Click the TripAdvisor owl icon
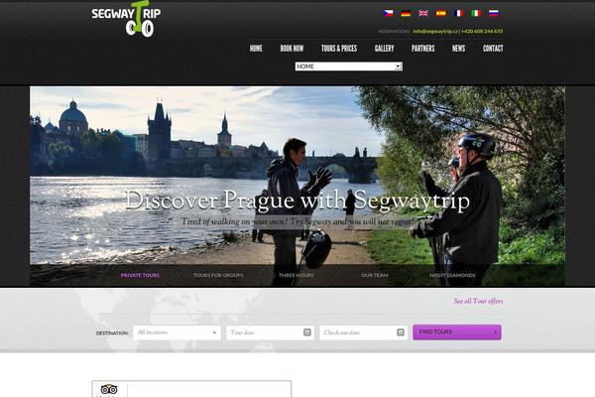 click(x=109, y=389)
